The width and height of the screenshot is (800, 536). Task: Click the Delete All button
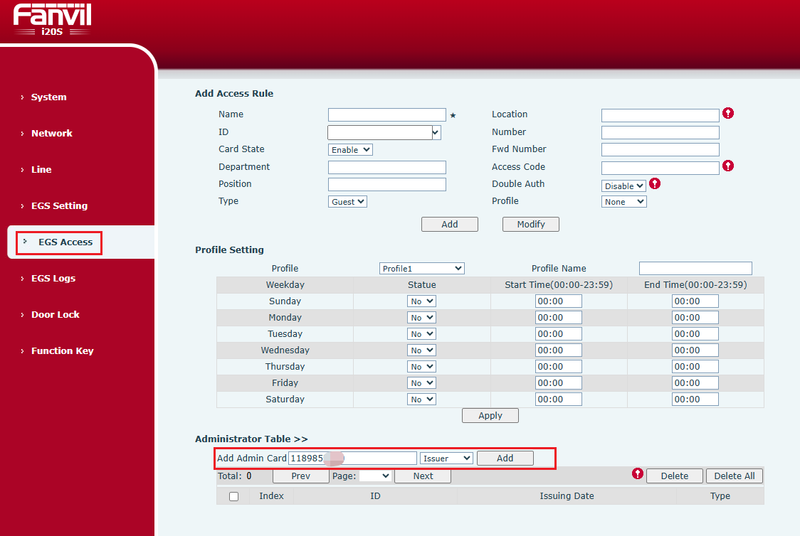[x=735, y=476]
